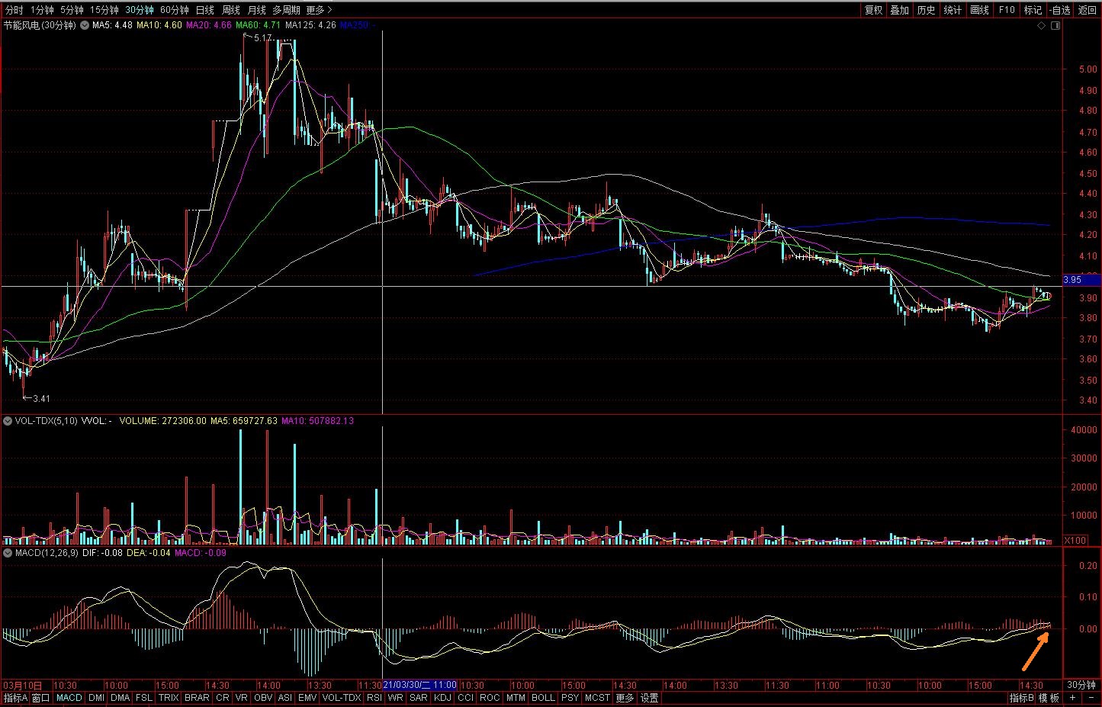This screenshot has height=707, width=1102.
Task: Select the ROC indicator tab
Action: pos(490,698)
